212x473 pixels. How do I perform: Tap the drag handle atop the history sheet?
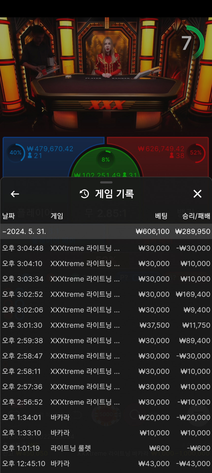106,182
